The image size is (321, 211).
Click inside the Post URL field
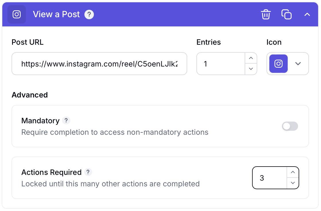tap(99, 64)
